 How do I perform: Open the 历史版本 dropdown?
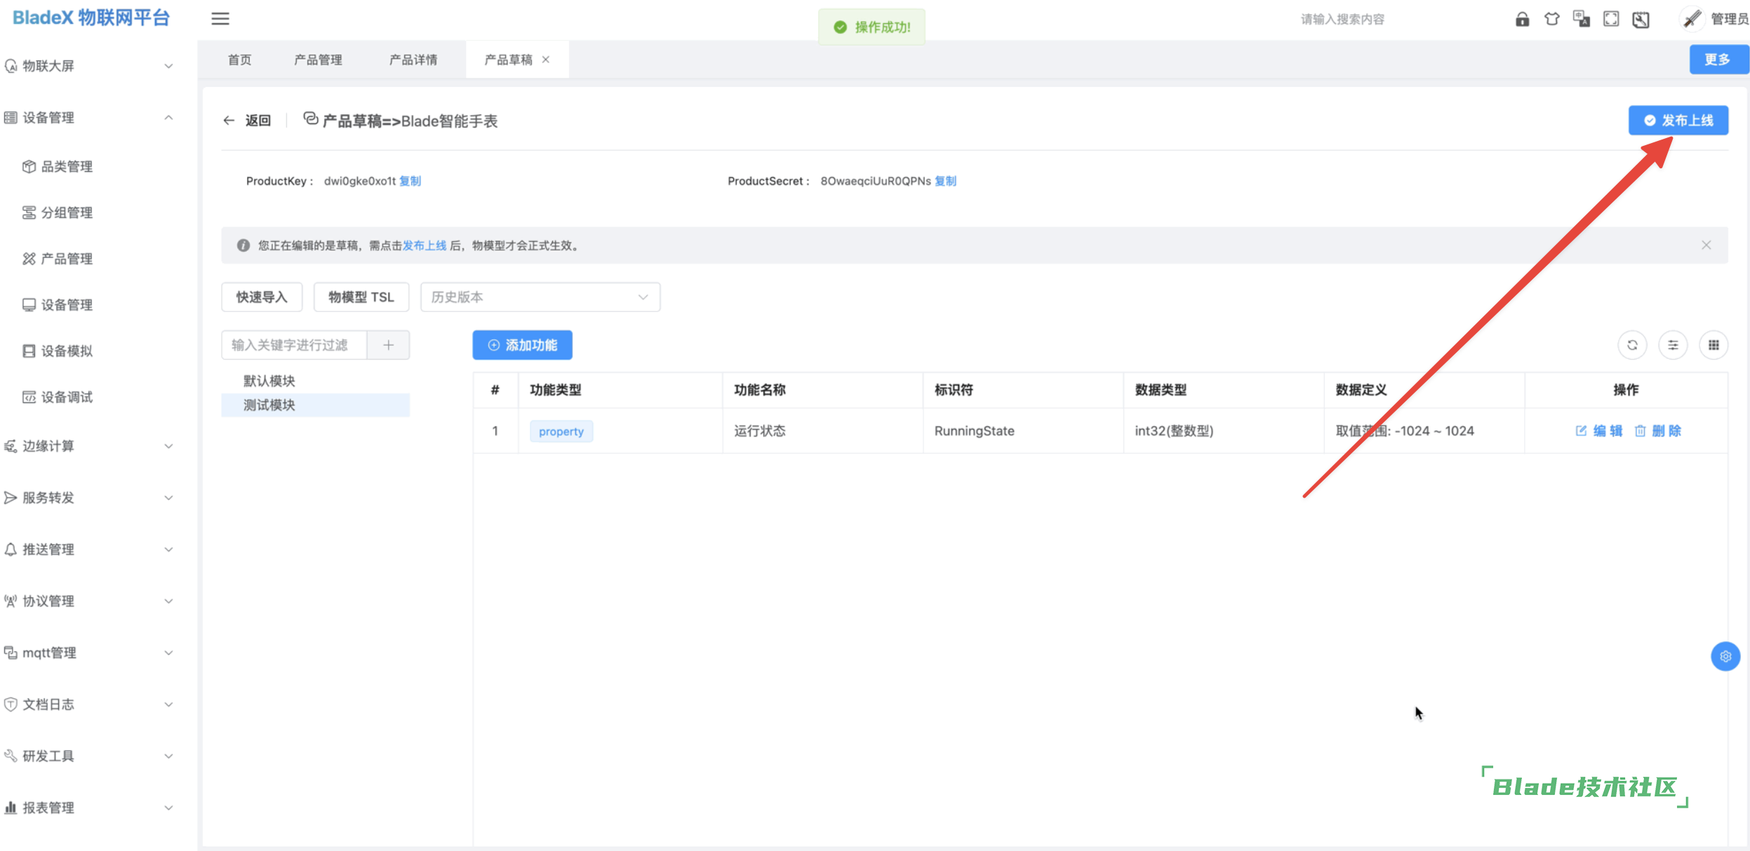tap(540, 297)
